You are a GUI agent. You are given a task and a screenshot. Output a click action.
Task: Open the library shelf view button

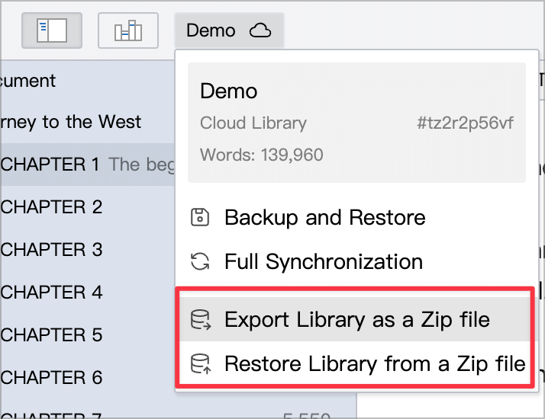pyautogui.click(x=128, y=30)
